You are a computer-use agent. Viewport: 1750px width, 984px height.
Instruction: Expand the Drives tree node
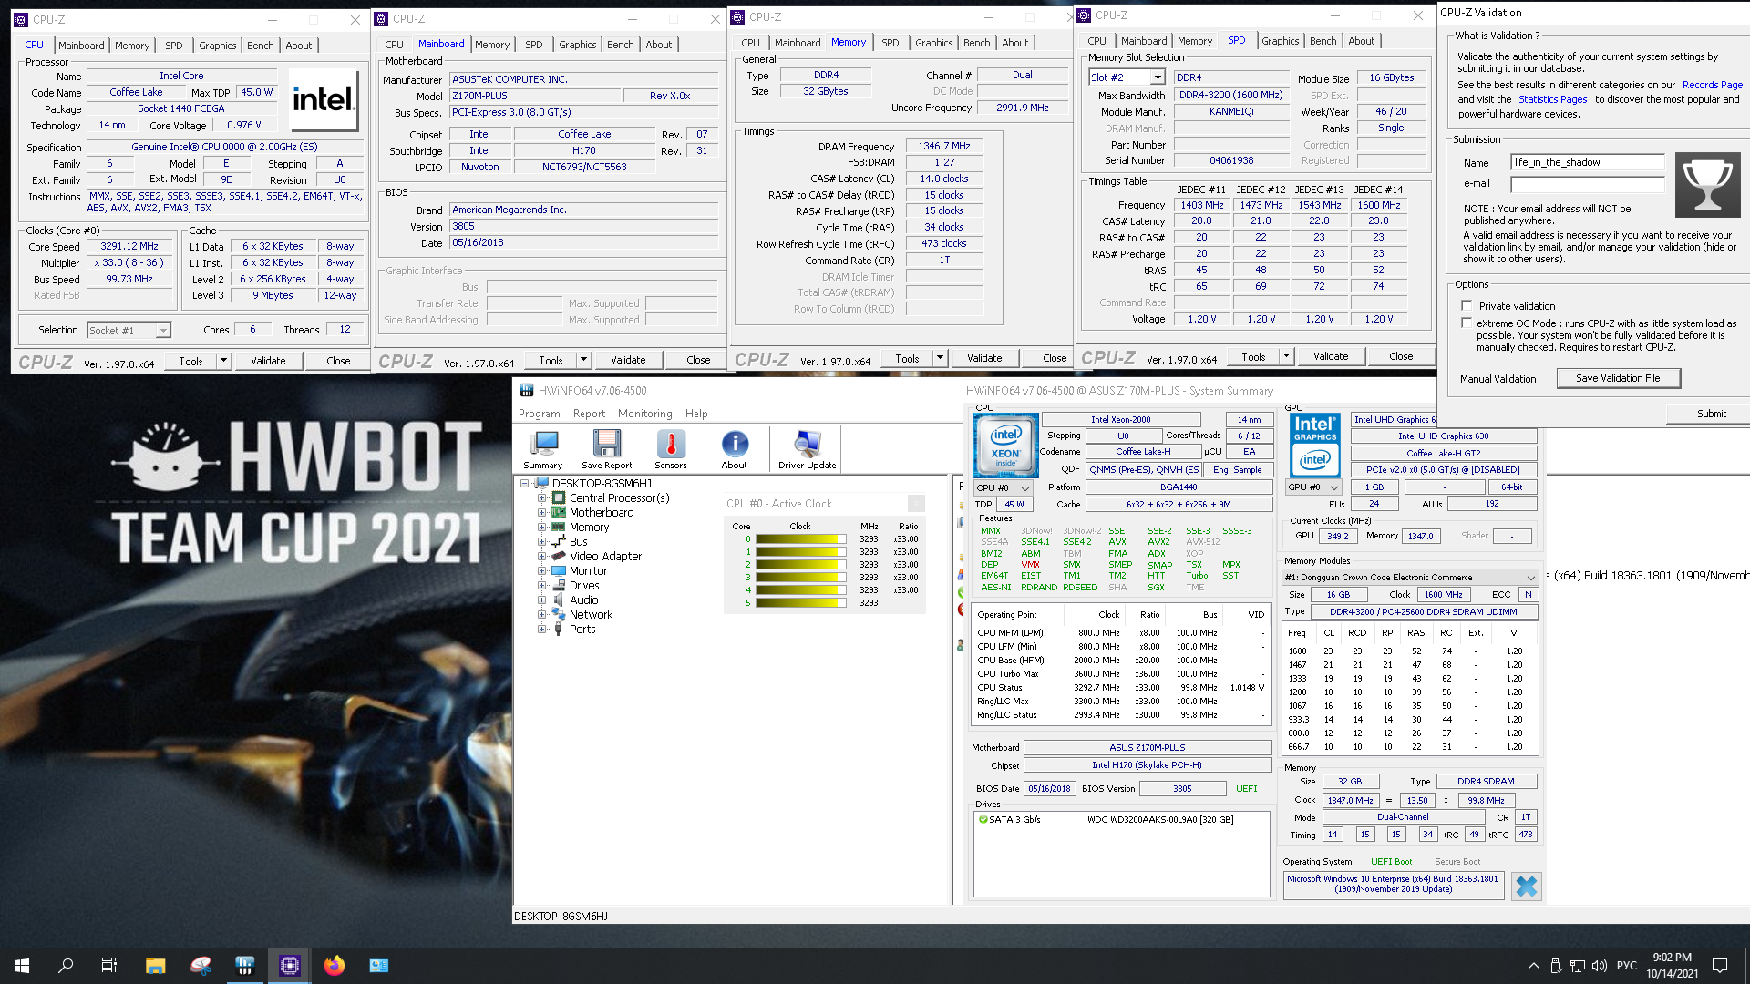[541, 585]
